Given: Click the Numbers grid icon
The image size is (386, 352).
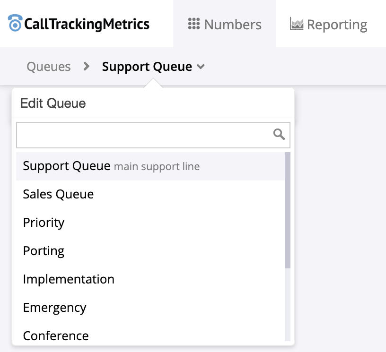Looking at the screenshot, I should [x=194, y=24].
